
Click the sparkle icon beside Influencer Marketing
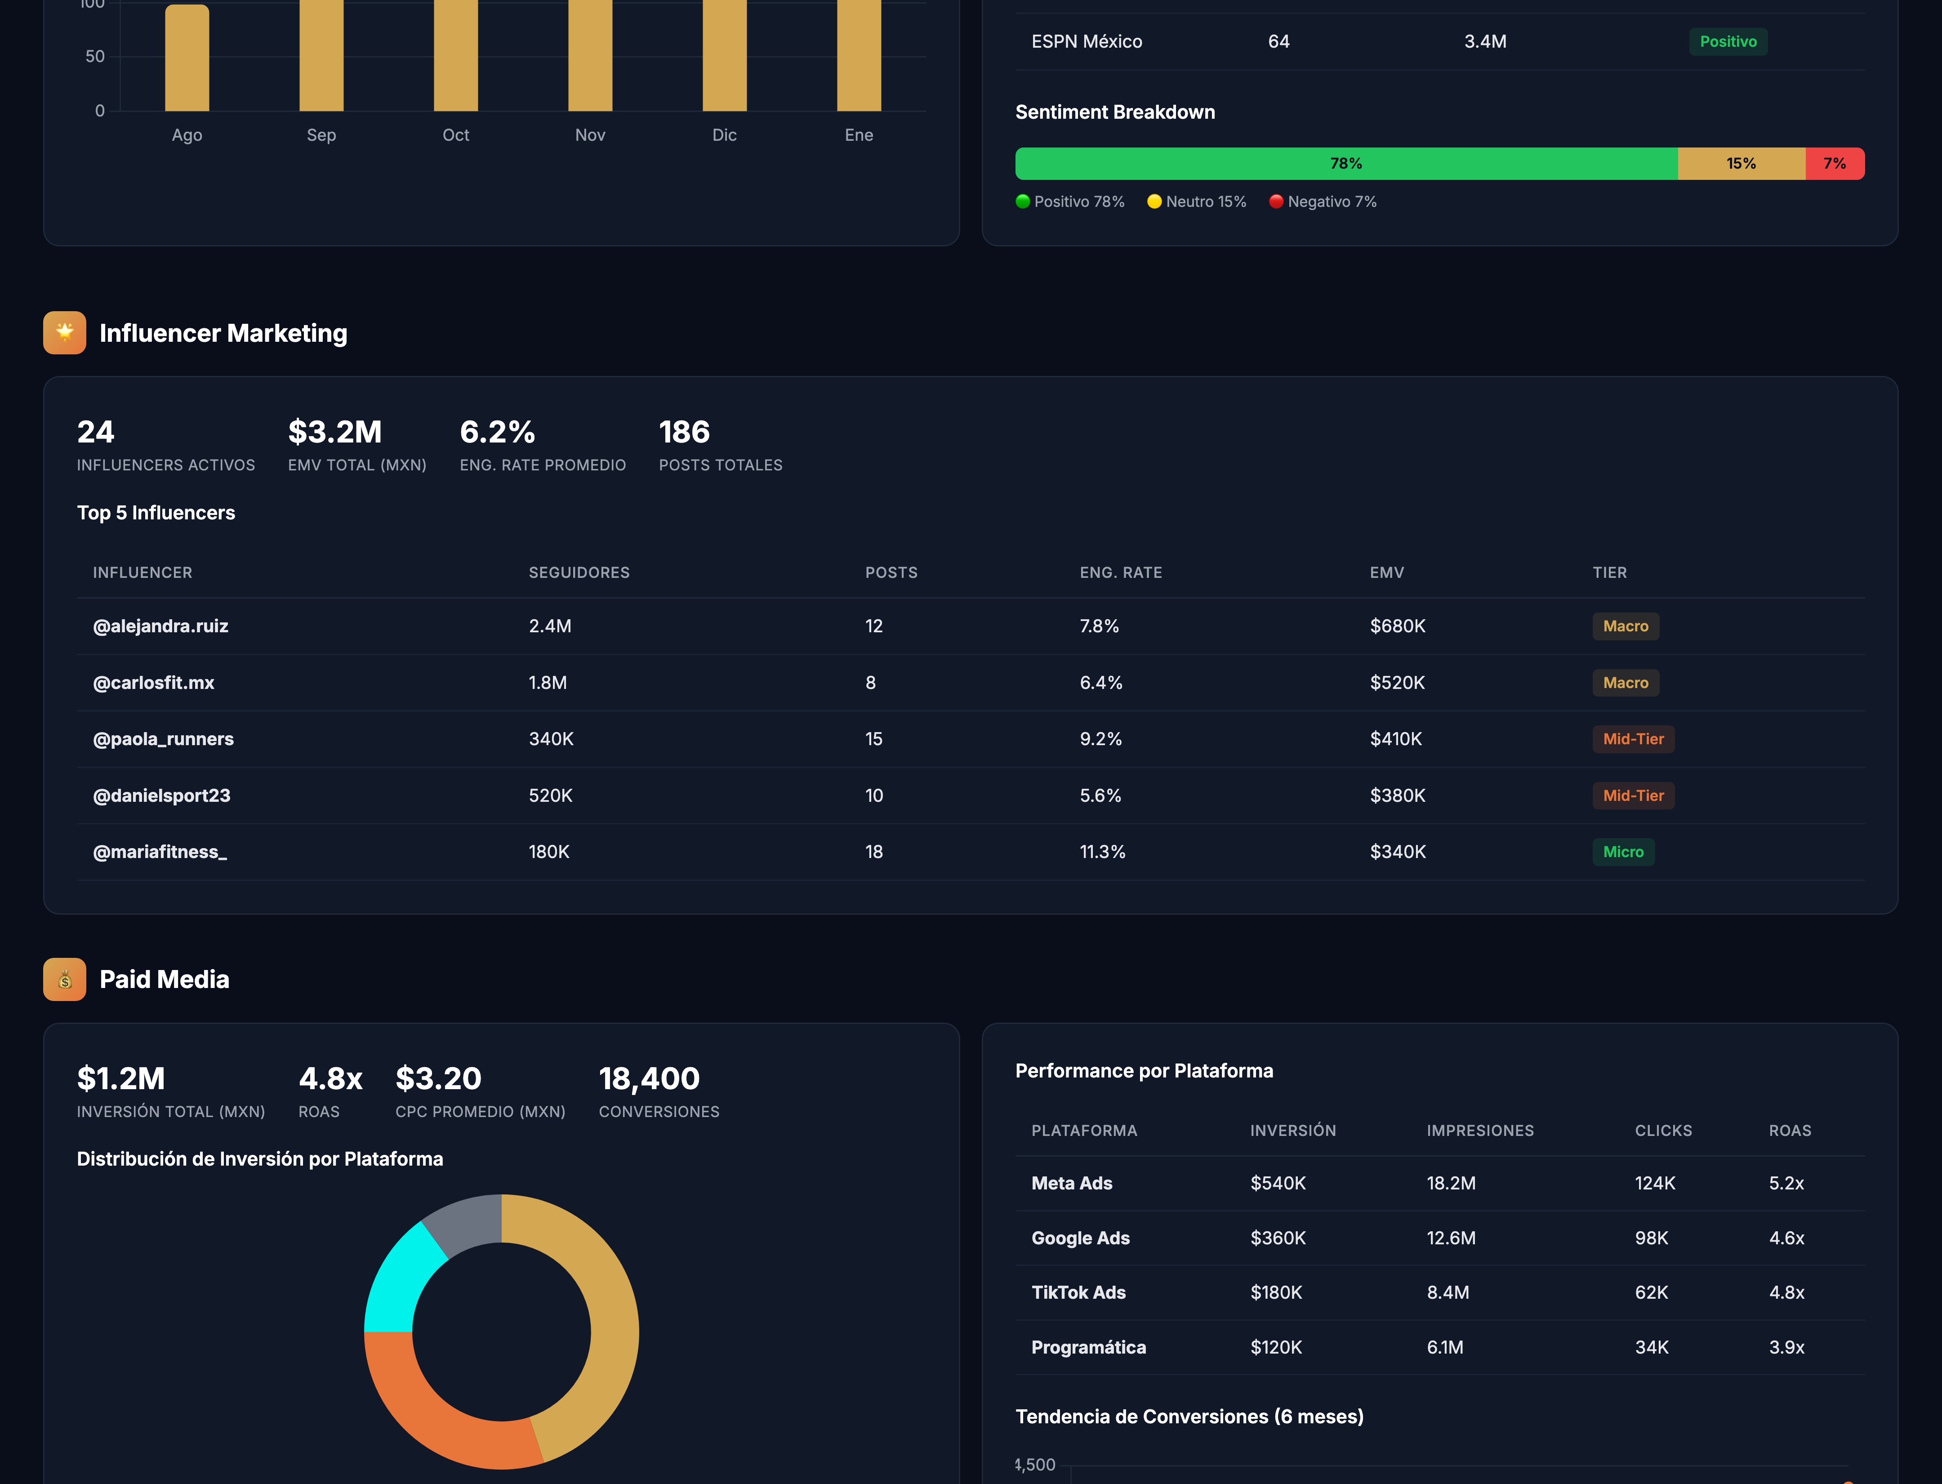coord(64,332)
